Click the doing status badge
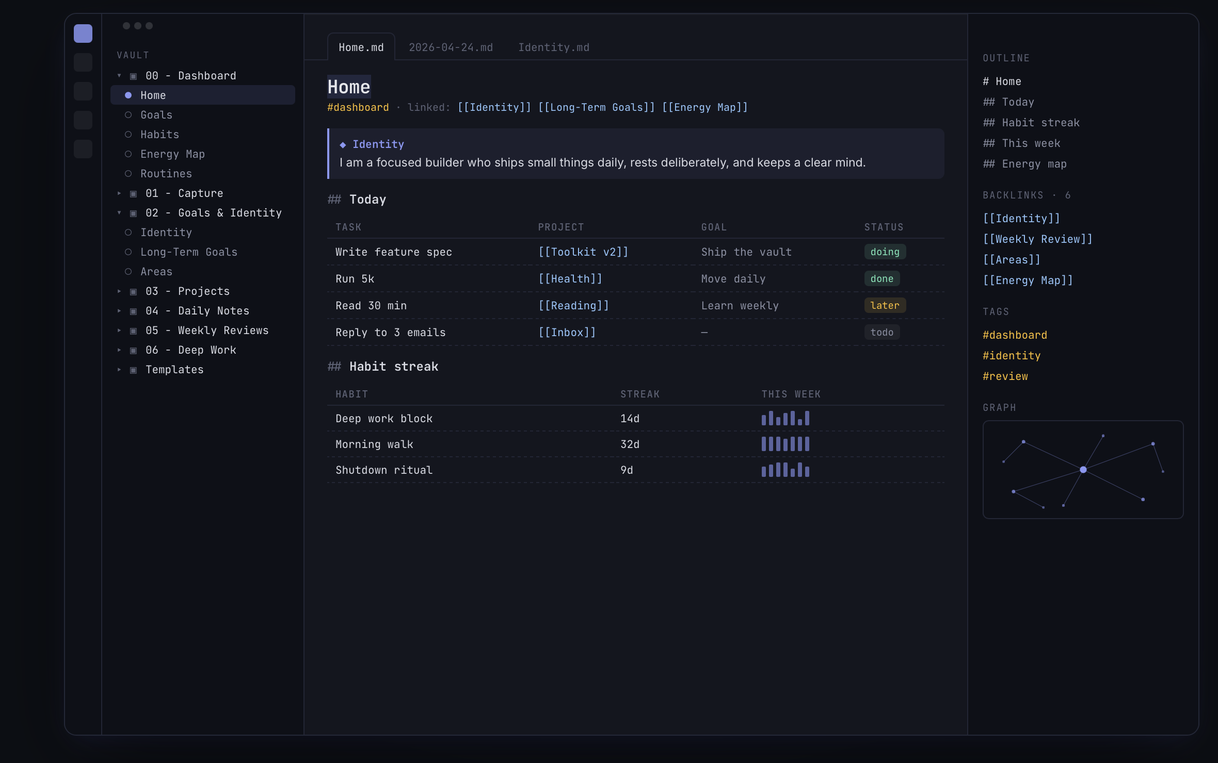Viewport: 1218px width, 763px height. pos(885,252)
